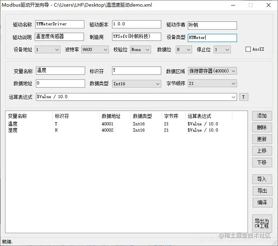
Task: Focus the 标识符 input field
Action: point(137,71)
